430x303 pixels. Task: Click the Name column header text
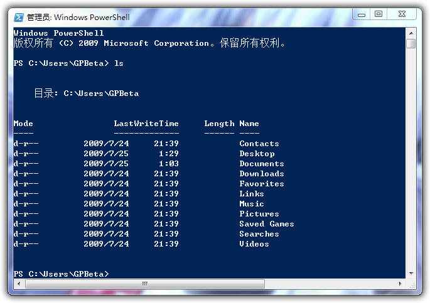249,124
